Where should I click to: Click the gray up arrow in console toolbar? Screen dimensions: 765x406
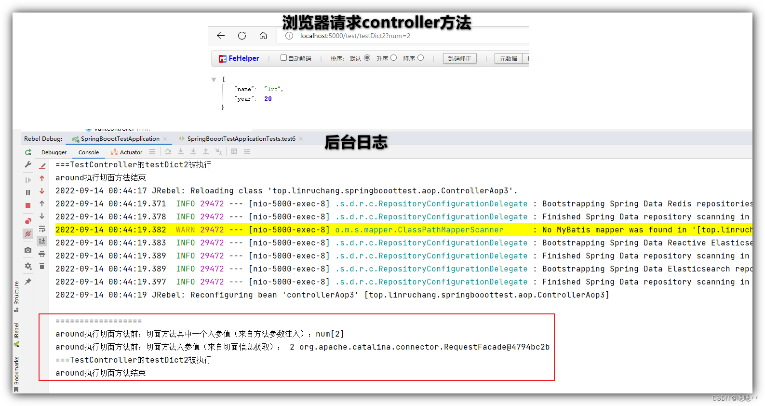coord(42,203)
